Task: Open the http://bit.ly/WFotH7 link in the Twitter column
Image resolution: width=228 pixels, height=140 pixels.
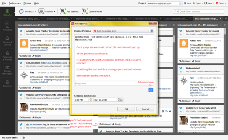Action: 39,50
